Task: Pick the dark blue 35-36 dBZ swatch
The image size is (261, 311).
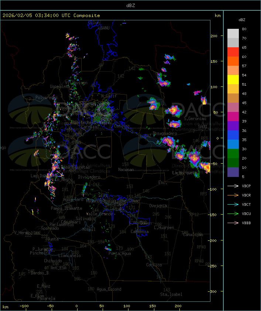Action: (233, 135)
